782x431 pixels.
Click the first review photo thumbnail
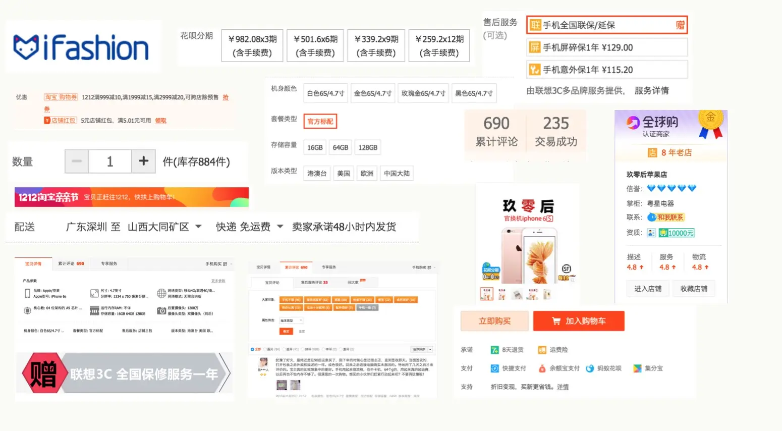tap(282, 385)
